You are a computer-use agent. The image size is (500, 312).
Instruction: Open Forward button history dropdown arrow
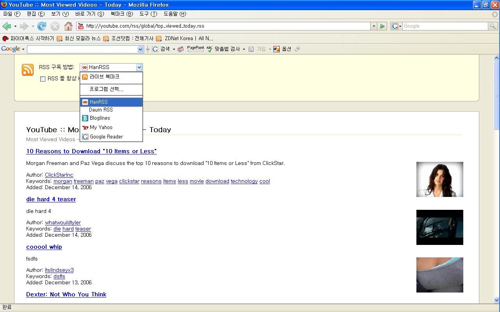pos(33,27)
